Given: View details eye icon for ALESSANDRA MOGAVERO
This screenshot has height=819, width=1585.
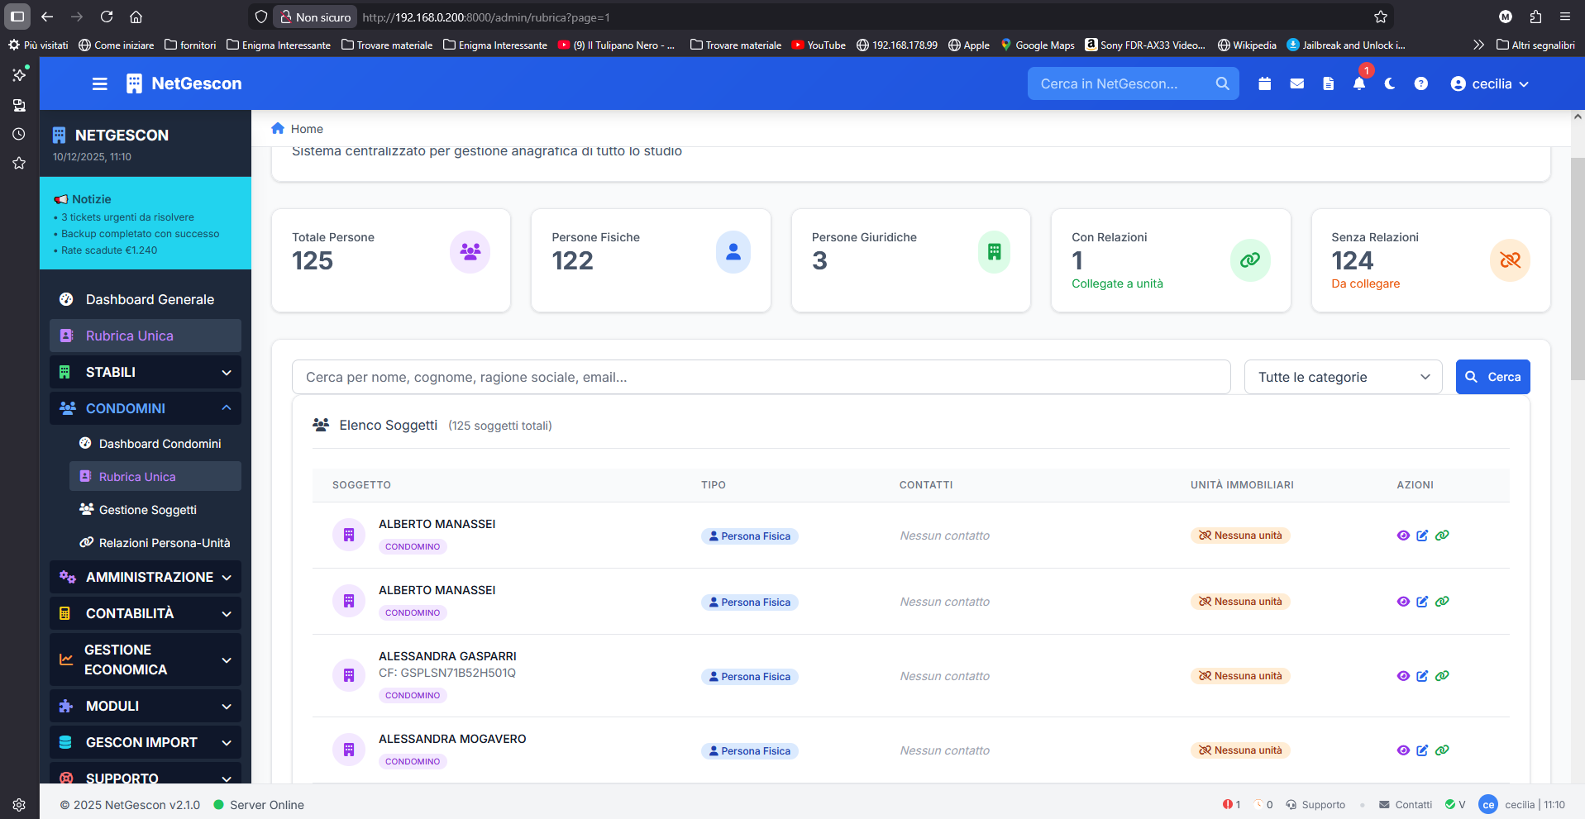Looking at the screenshot, I should 1403,750.
